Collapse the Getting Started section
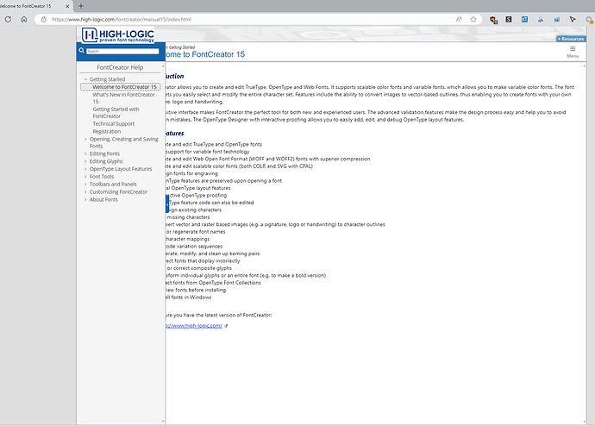The height and width of the screenshot is (426, 595). click(x=85, y=79)
